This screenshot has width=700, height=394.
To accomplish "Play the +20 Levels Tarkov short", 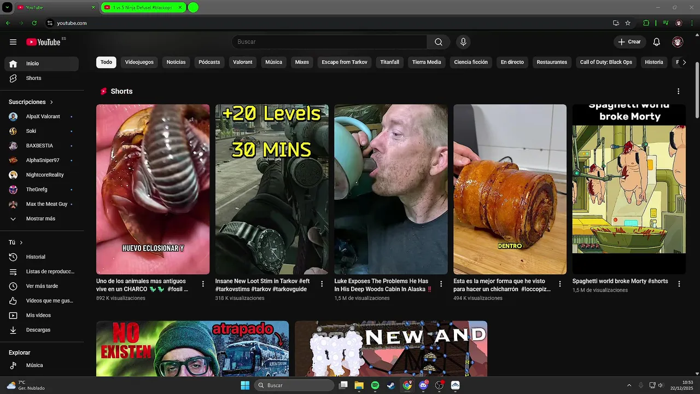I will click(x=272, y=189).
